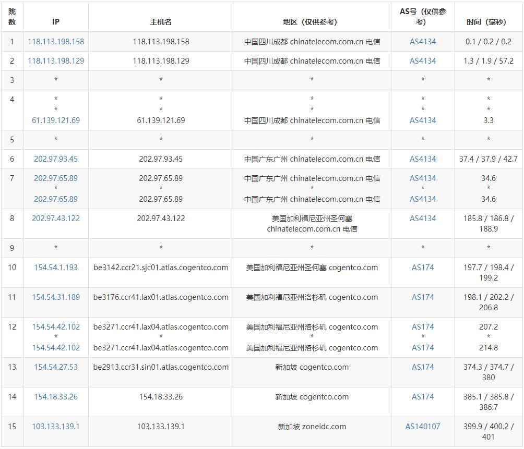Open AS4134 link in hop 1 row
The height and width of the screenshot is (449, 524).
point(423,42)
